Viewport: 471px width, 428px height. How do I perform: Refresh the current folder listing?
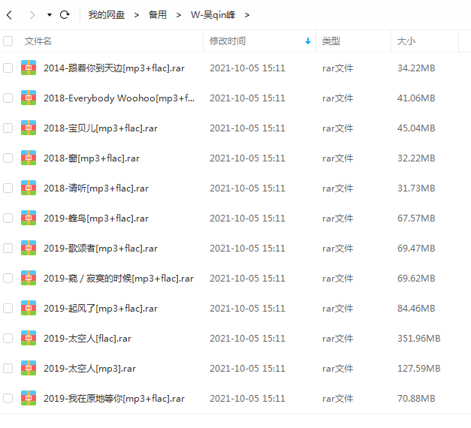[x=65, y=15]
